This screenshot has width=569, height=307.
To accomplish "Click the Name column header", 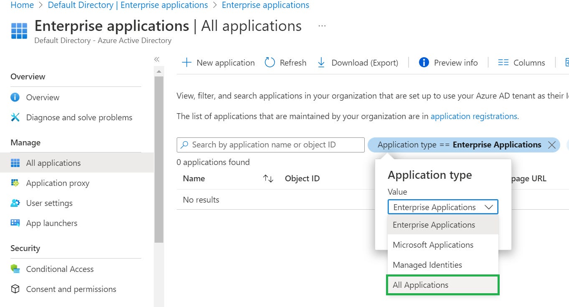I will [194, 178].
